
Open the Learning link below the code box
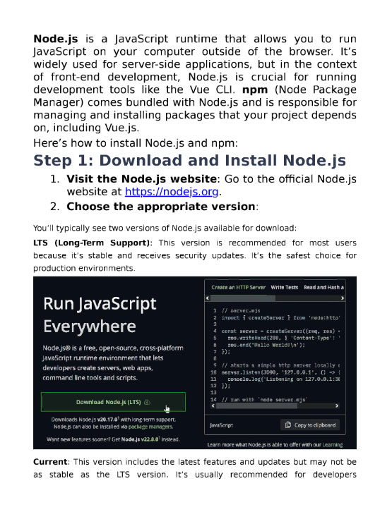[333, 445]
